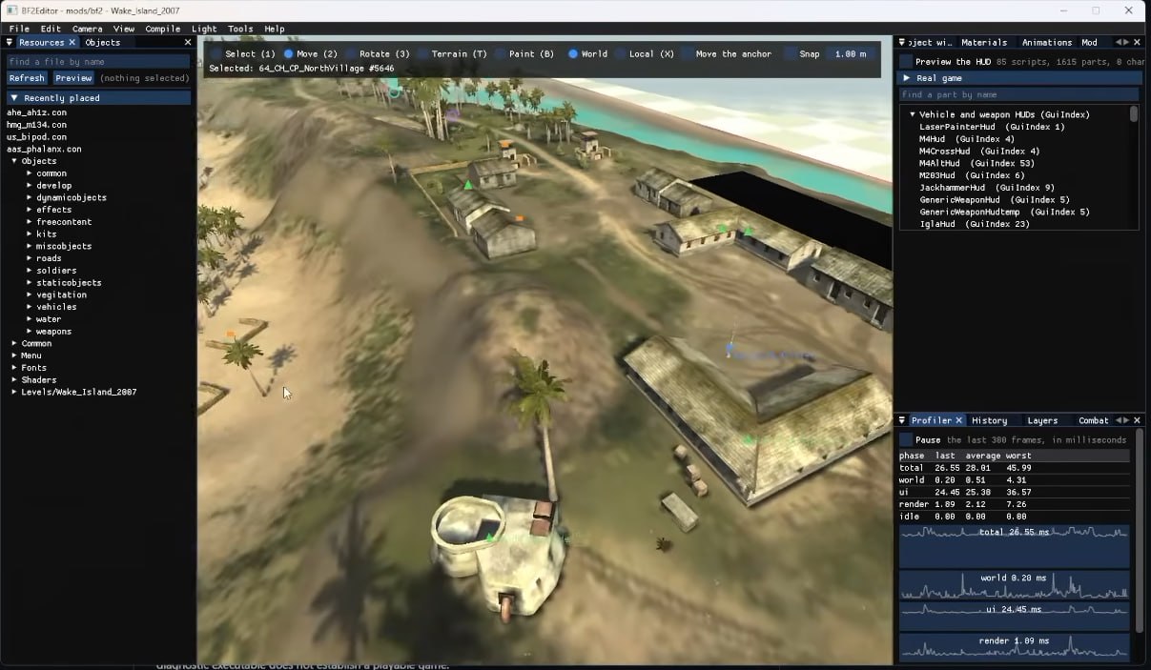Open the Light menu
The width and height of the screenshot is (1151, 670).
(x=204, y=29)
